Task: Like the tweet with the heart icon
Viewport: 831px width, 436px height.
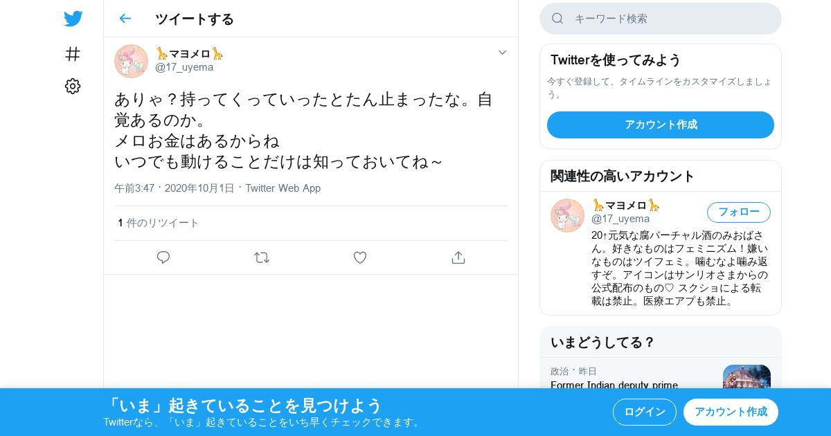Action: 360,257
